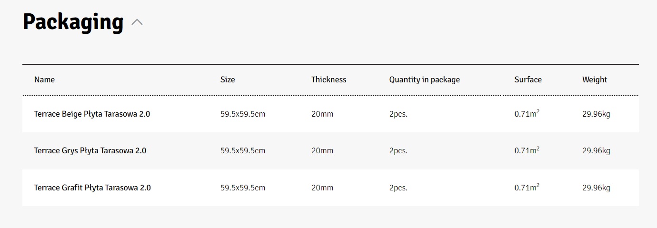Select Terrace Beige Płyta Tarasowa 2.0 row name
The image size is (657, 228).
92,114
